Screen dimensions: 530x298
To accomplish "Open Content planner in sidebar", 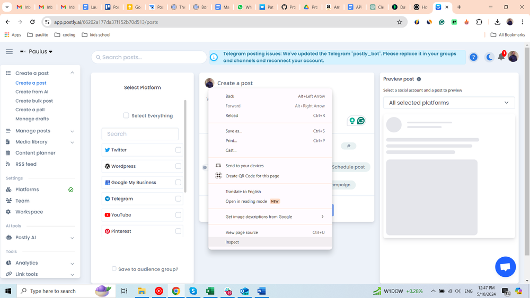I will [35, 153].
